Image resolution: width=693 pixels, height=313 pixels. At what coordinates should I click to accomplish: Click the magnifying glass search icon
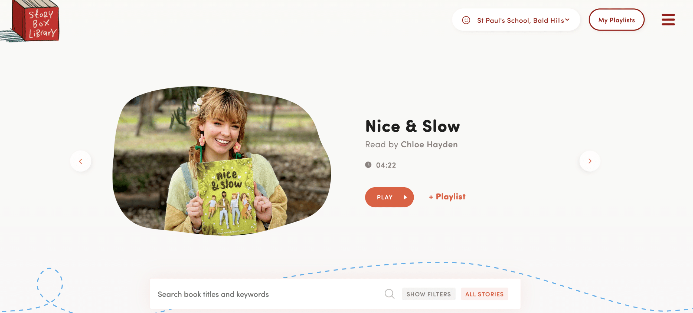[x=389, y=294]
